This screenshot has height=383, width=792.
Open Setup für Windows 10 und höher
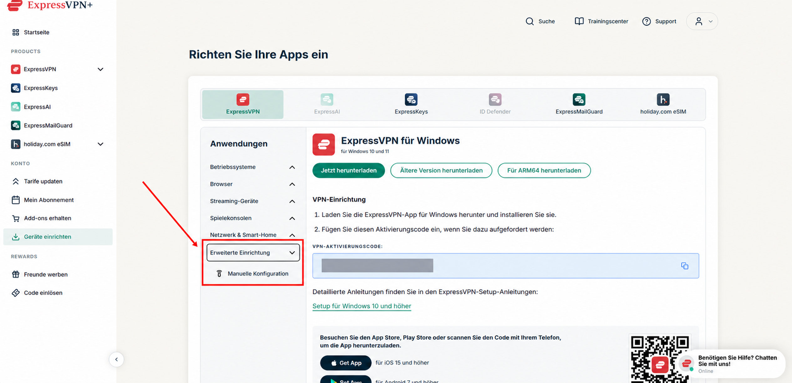click(x=362, y=306)
